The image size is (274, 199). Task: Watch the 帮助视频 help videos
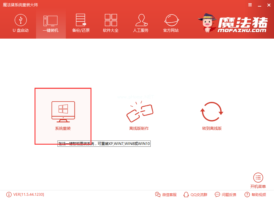pos(255,195)
